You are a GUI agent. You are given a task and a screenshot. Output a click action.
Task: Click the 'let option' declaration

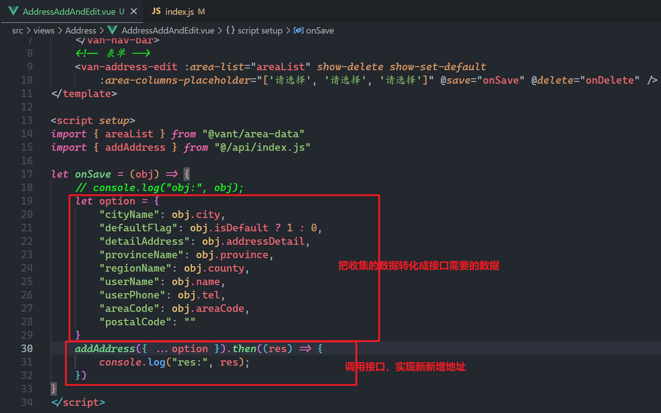tap(105, 201)
